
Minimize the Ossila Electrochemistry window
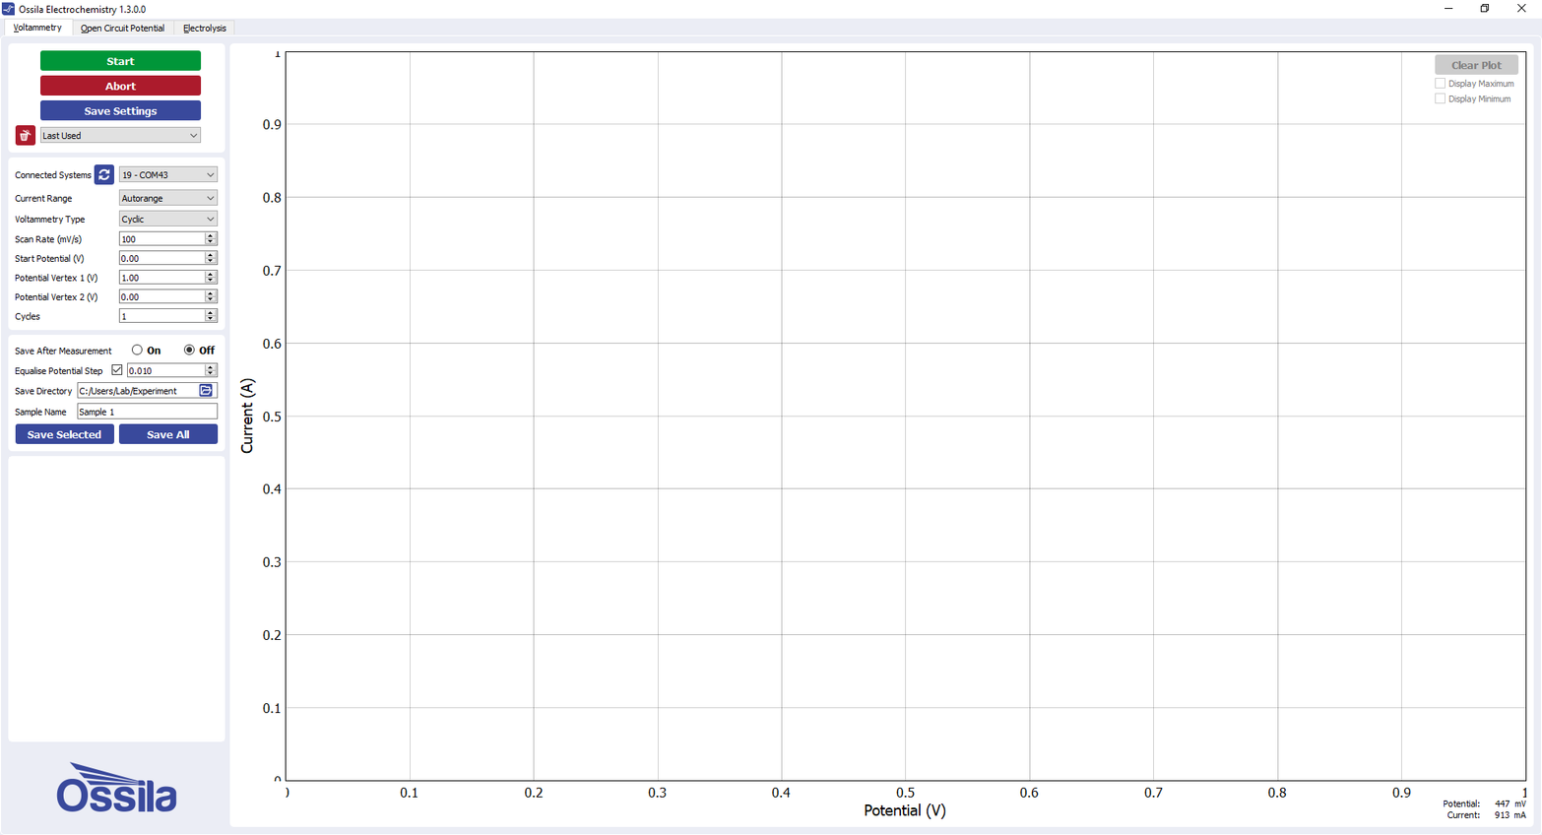click(x=1448, y=9)
